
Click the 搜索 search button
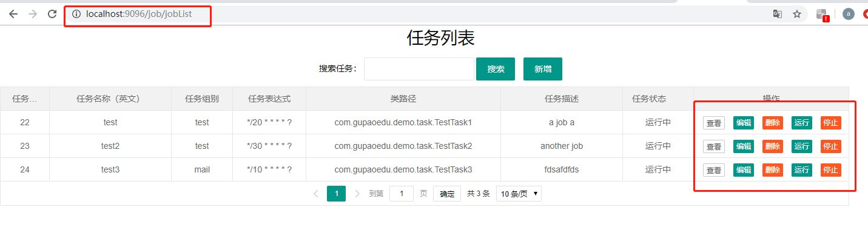tap(496, 69)
